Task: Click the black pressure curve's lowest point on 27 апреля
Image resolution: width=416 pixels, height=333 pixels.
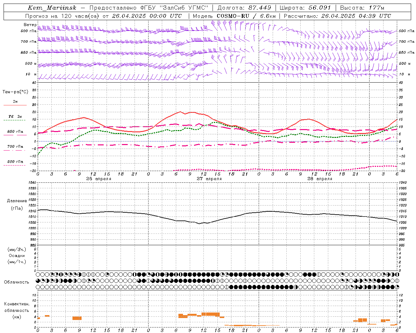Action: pyautogui.click(x=199, y=223)
